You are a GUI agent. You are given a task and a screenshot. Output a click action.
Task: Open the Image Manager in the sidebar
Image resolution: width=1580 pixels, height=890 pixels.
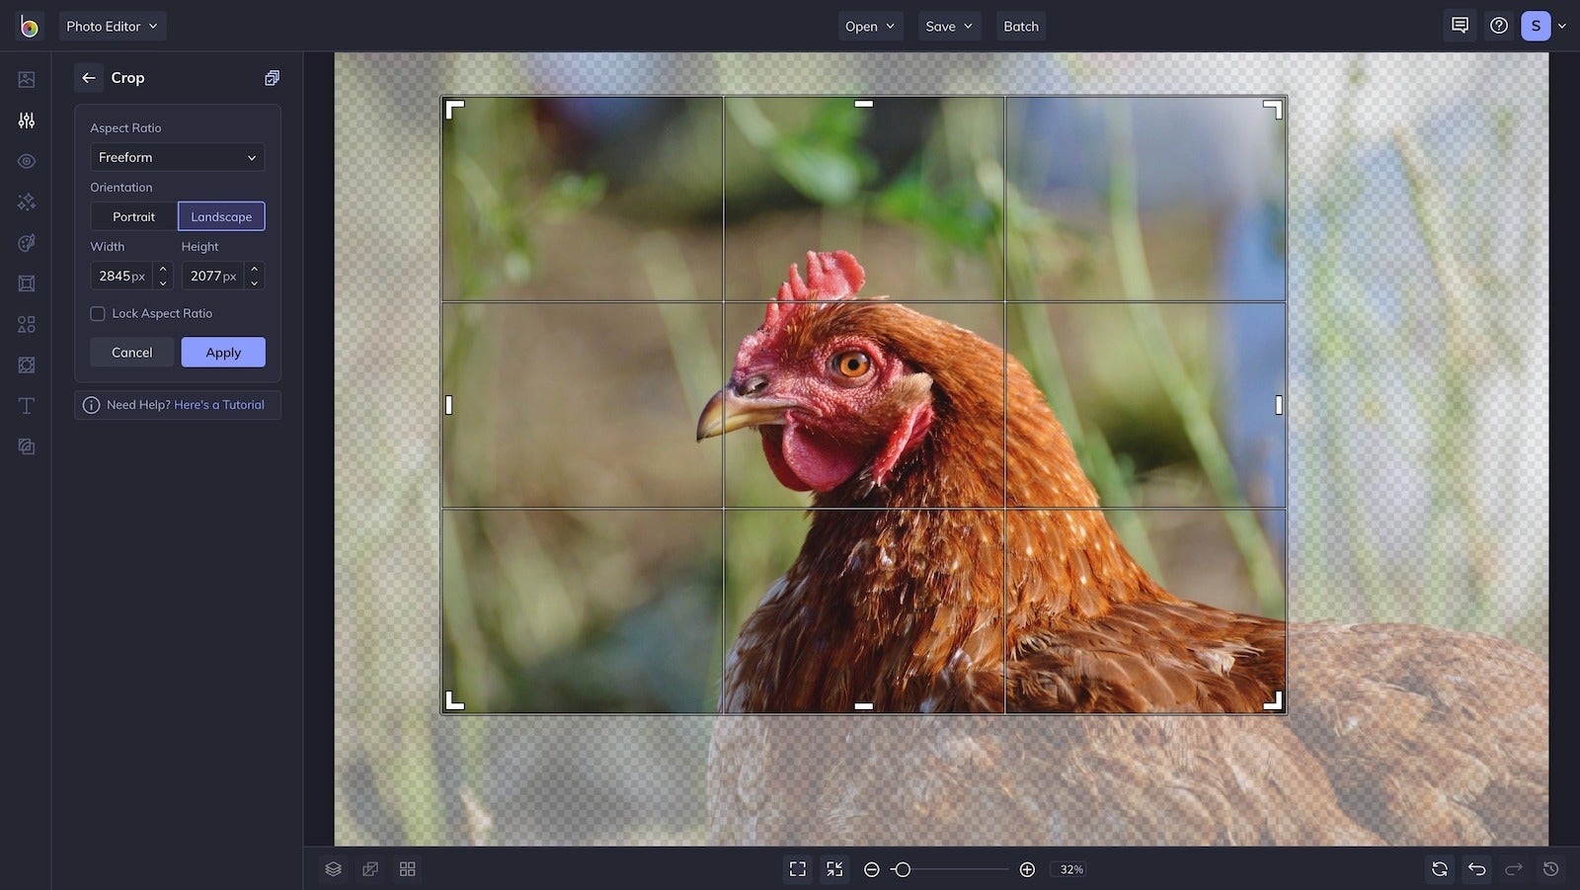click(x=26, y=79)
